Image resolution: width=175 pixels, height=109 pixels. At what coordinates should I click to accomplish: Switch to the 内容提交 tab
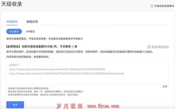pyautogui.click(x=12, y=22)
